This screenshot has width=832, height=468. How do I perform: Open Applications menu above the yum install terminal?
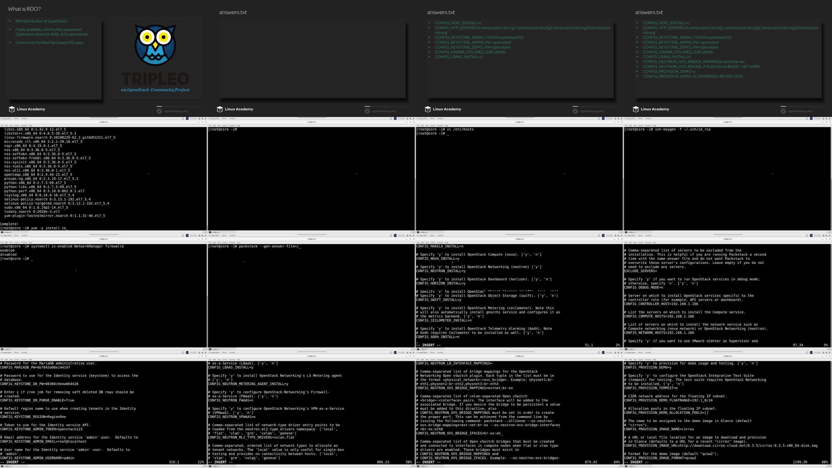[x=8, y=119]
